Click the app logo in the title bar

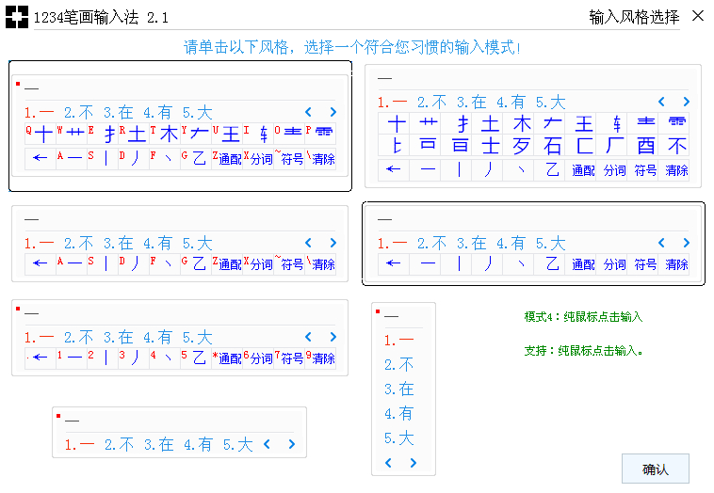coord(16,17)
